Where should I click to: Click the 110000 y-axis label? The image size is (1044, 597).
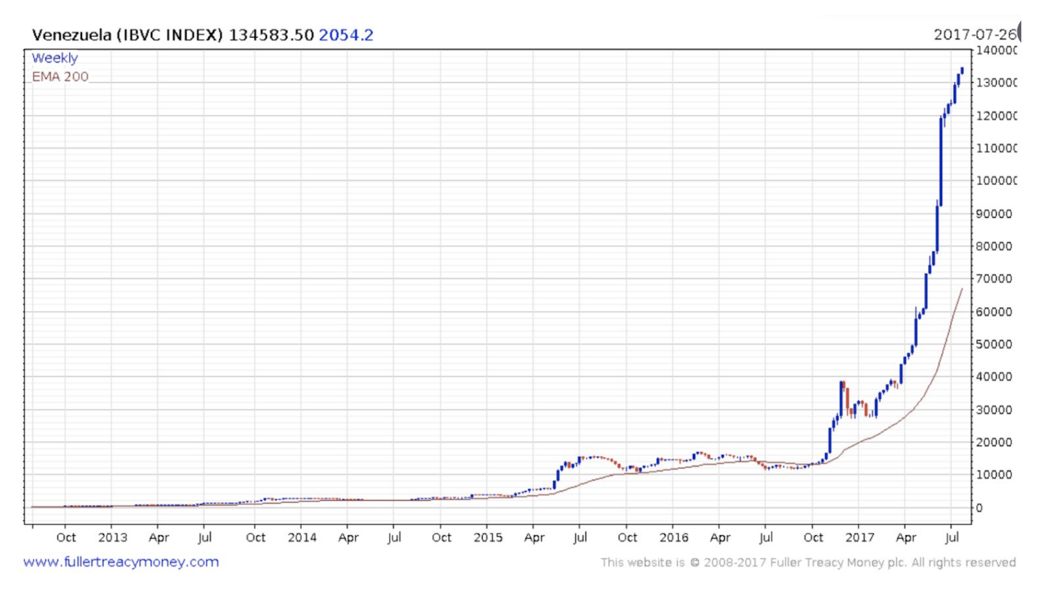[997, 148]
